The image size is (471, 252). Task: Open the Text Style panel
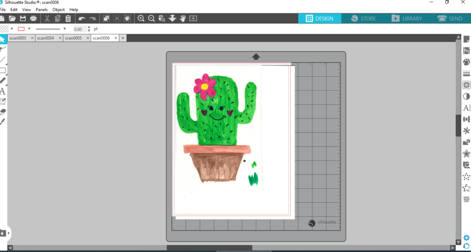point(466,108)
